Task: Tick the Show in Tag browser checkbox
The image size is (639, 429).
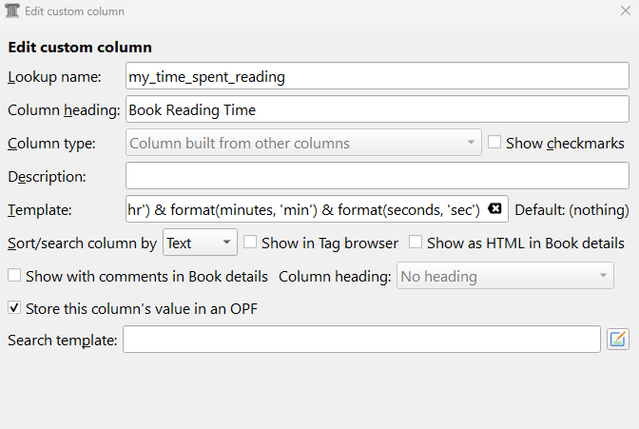Action: click(x=250, y=243)
